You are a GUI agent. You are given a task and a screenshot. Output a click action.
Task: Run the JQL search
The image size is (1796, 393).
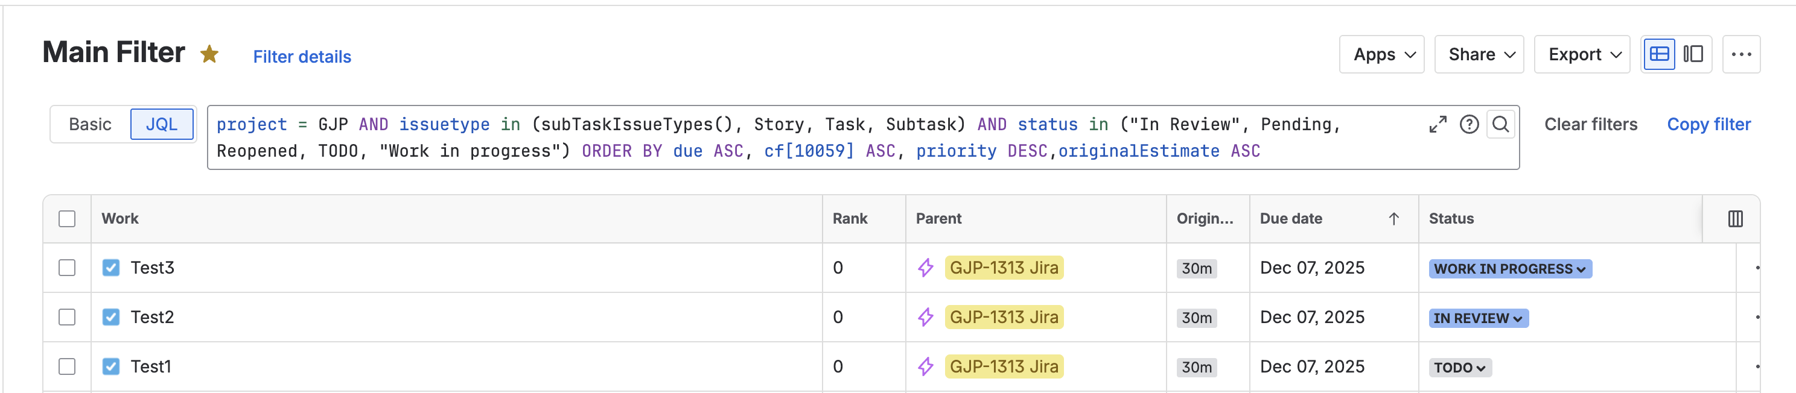point(1500,125)
